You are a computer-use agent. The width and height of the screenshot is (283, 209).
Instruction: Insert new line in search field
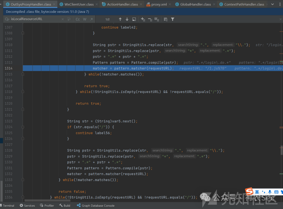click(x=69, y=19)
